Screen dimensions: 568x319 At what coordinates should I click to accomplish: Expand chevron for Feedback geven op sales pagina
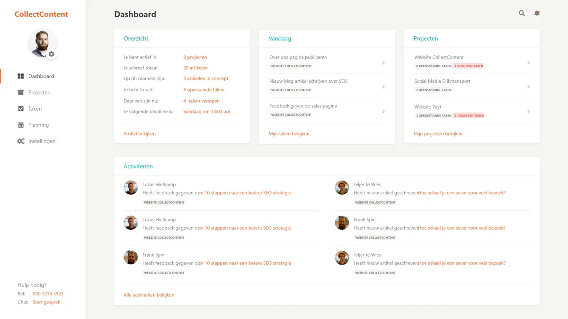(383, 112)
